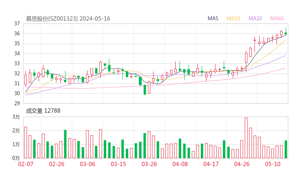
Task: Click the 04-17 date axis label
Action: tap(211, 164)
